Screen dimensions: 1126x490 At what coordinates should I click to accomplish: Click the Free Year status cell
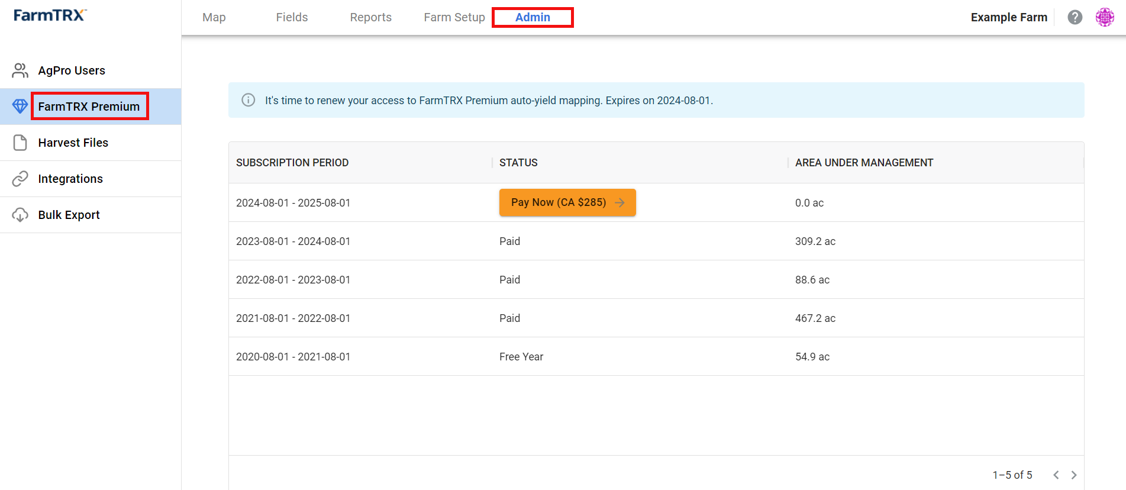(x=521, y=356)
